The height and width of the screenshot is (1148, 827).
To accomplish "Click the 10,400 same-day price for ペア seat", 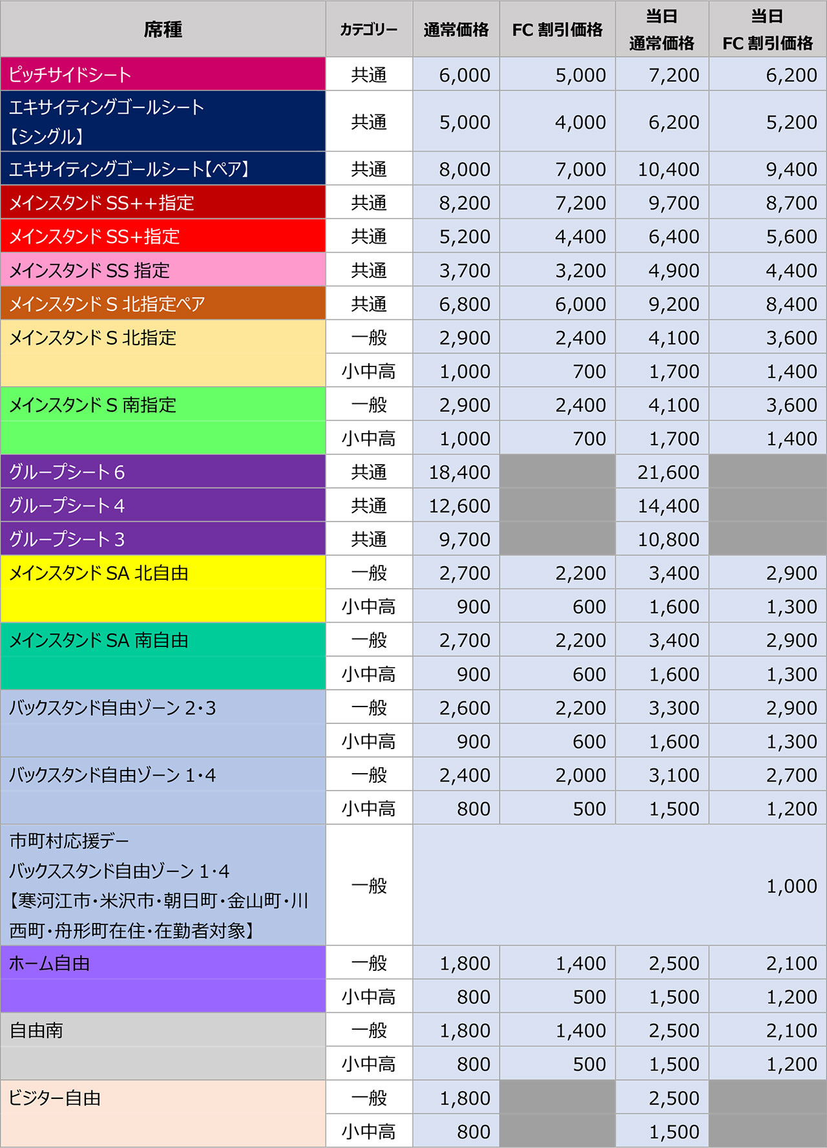I will tap(668, 169).
